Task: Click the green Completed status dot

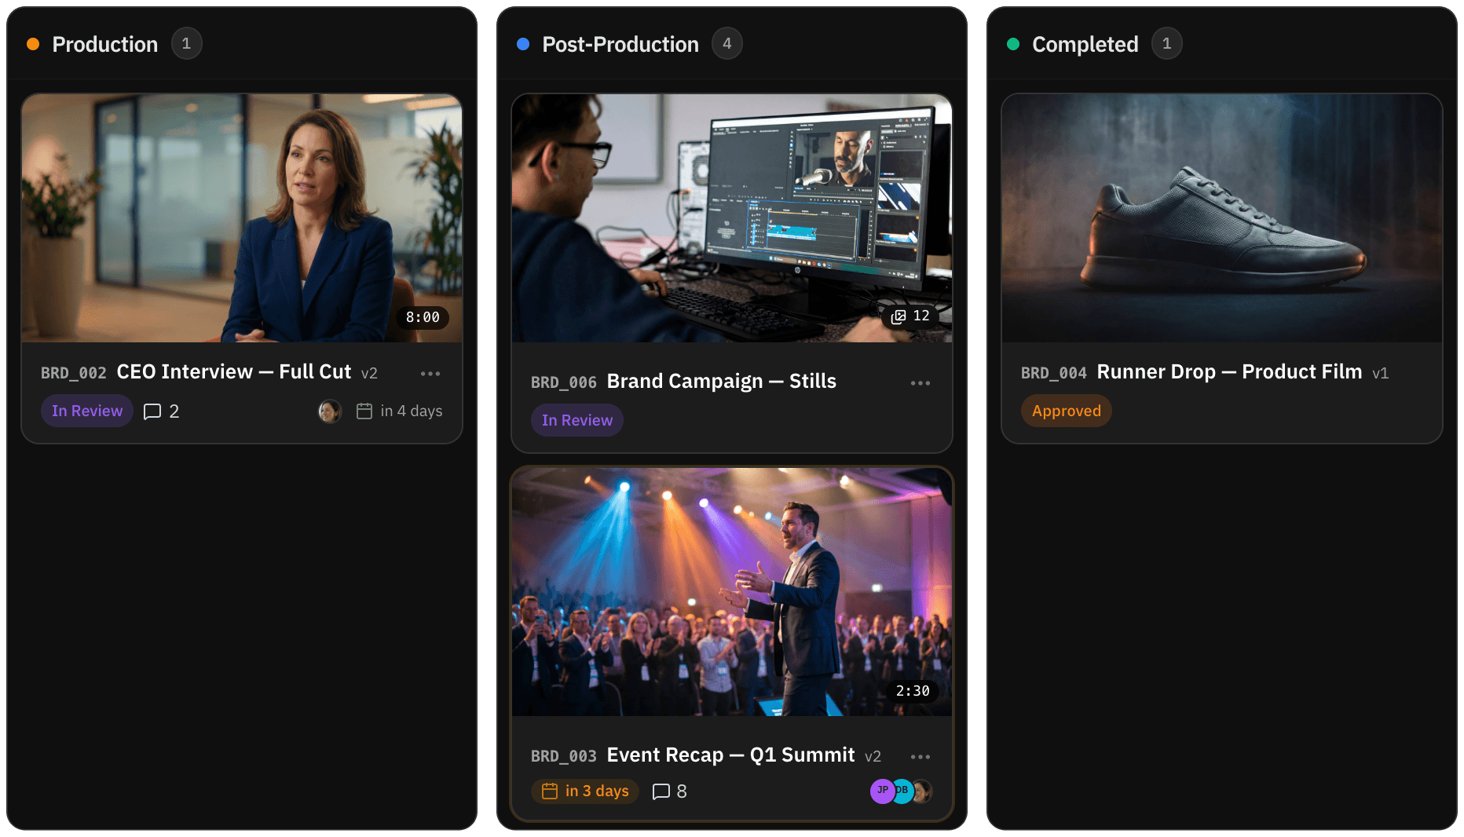Action: click(x=1013, y=44)
